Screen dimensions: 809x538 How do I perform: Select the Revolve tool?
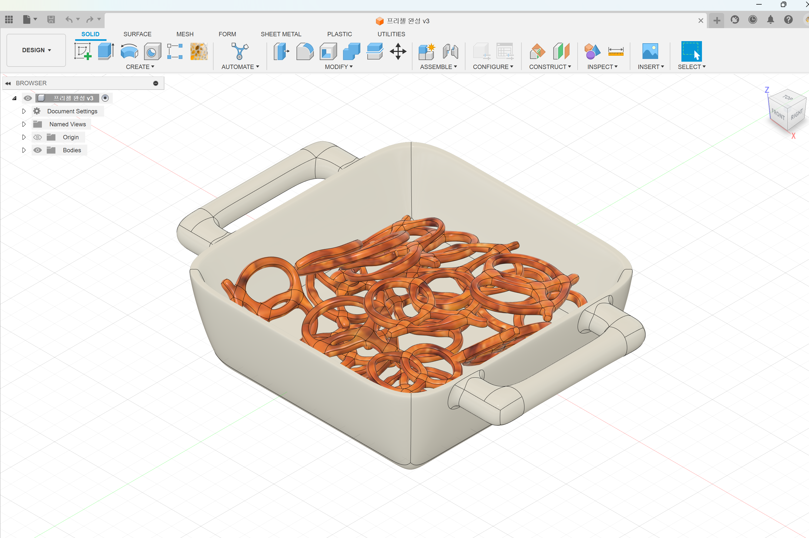tap(129, 51)
